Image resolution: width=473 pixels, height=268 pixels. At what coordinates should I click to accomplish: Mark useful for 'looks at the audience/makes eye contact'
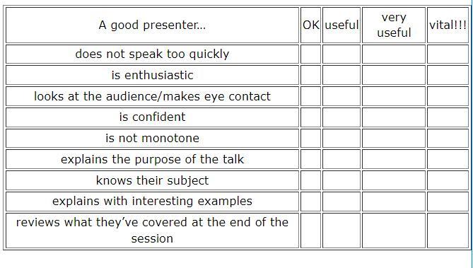[x=341, y=96]
